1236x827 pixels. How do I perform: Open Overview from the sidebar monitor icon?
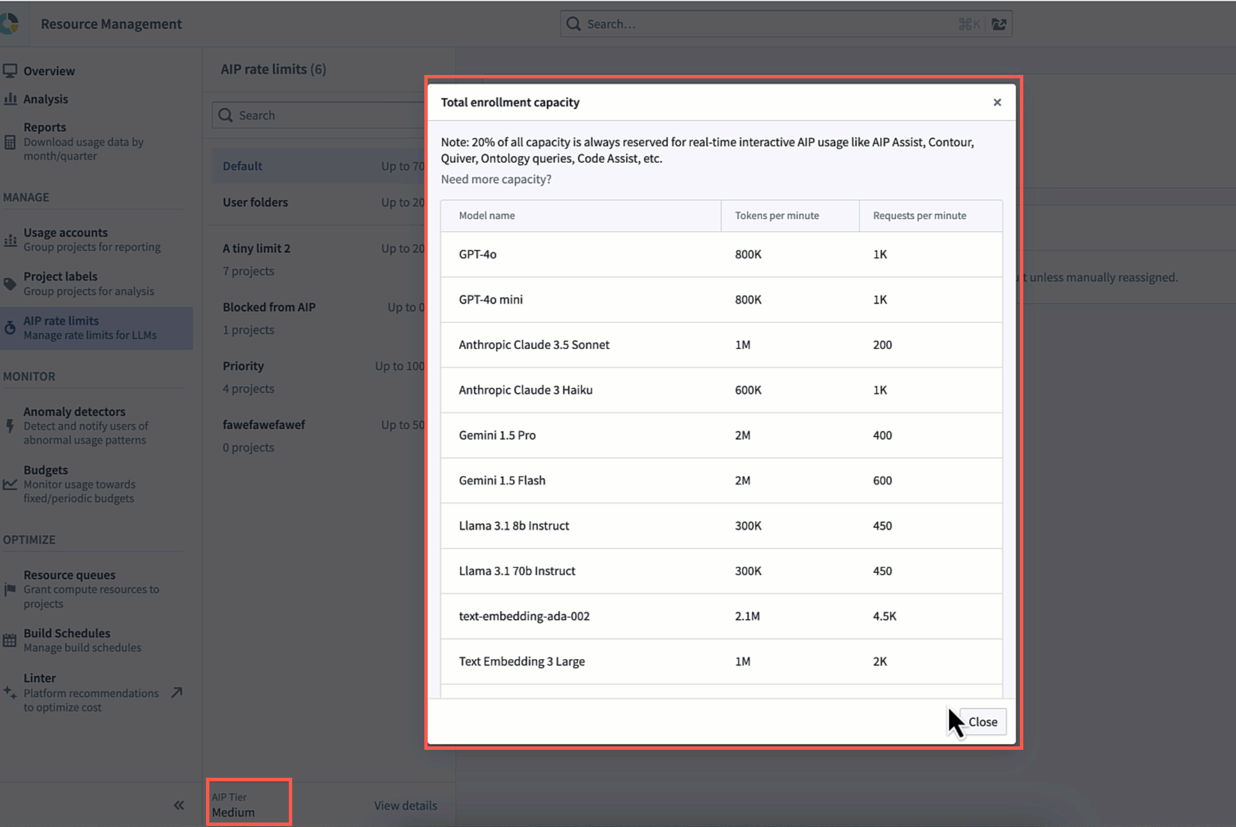11,70
